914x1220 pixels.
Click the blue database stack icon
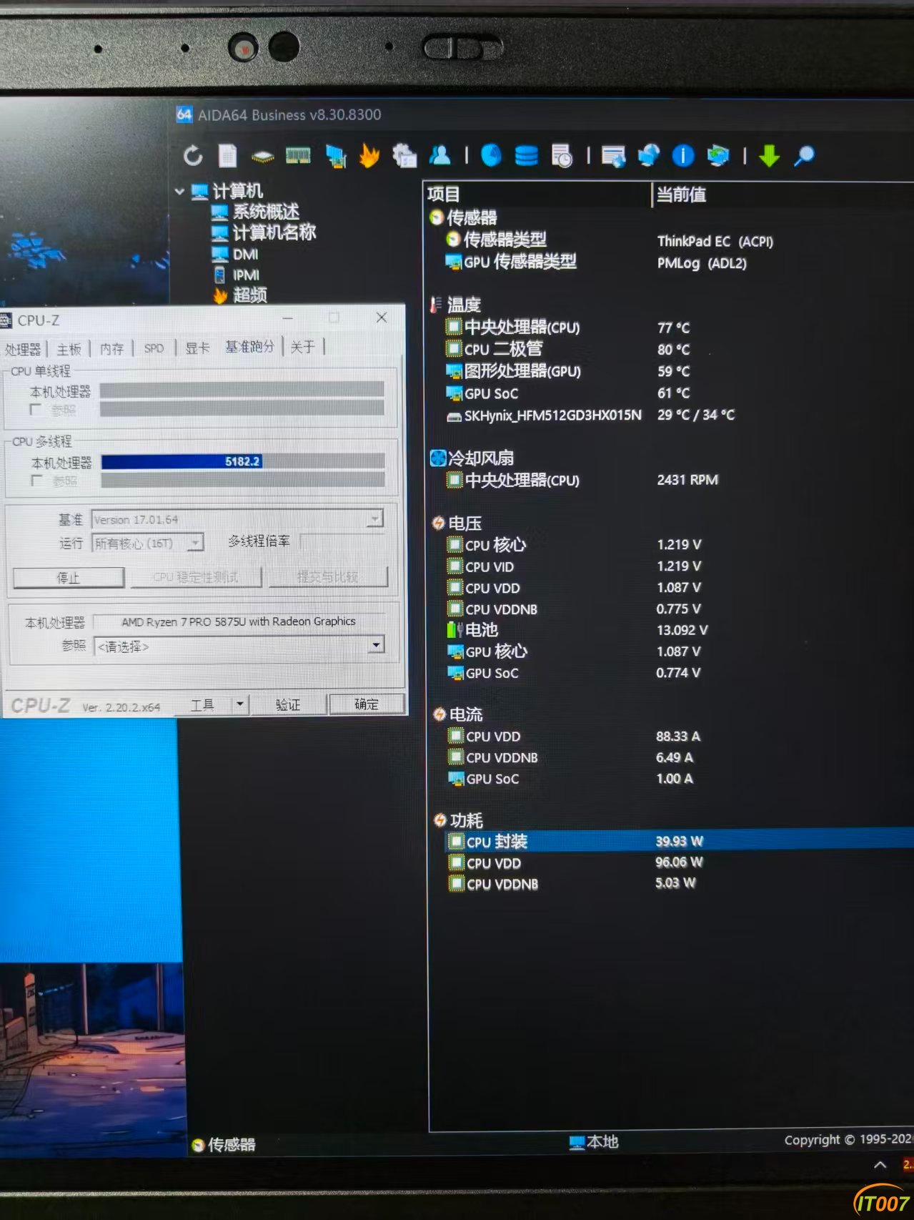pyautogui.click(x=527, y=155)
